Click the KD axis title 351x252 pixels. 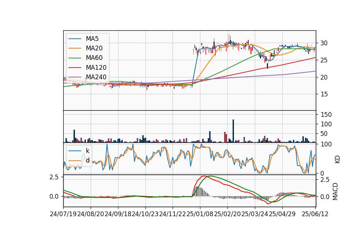point(337,160)
